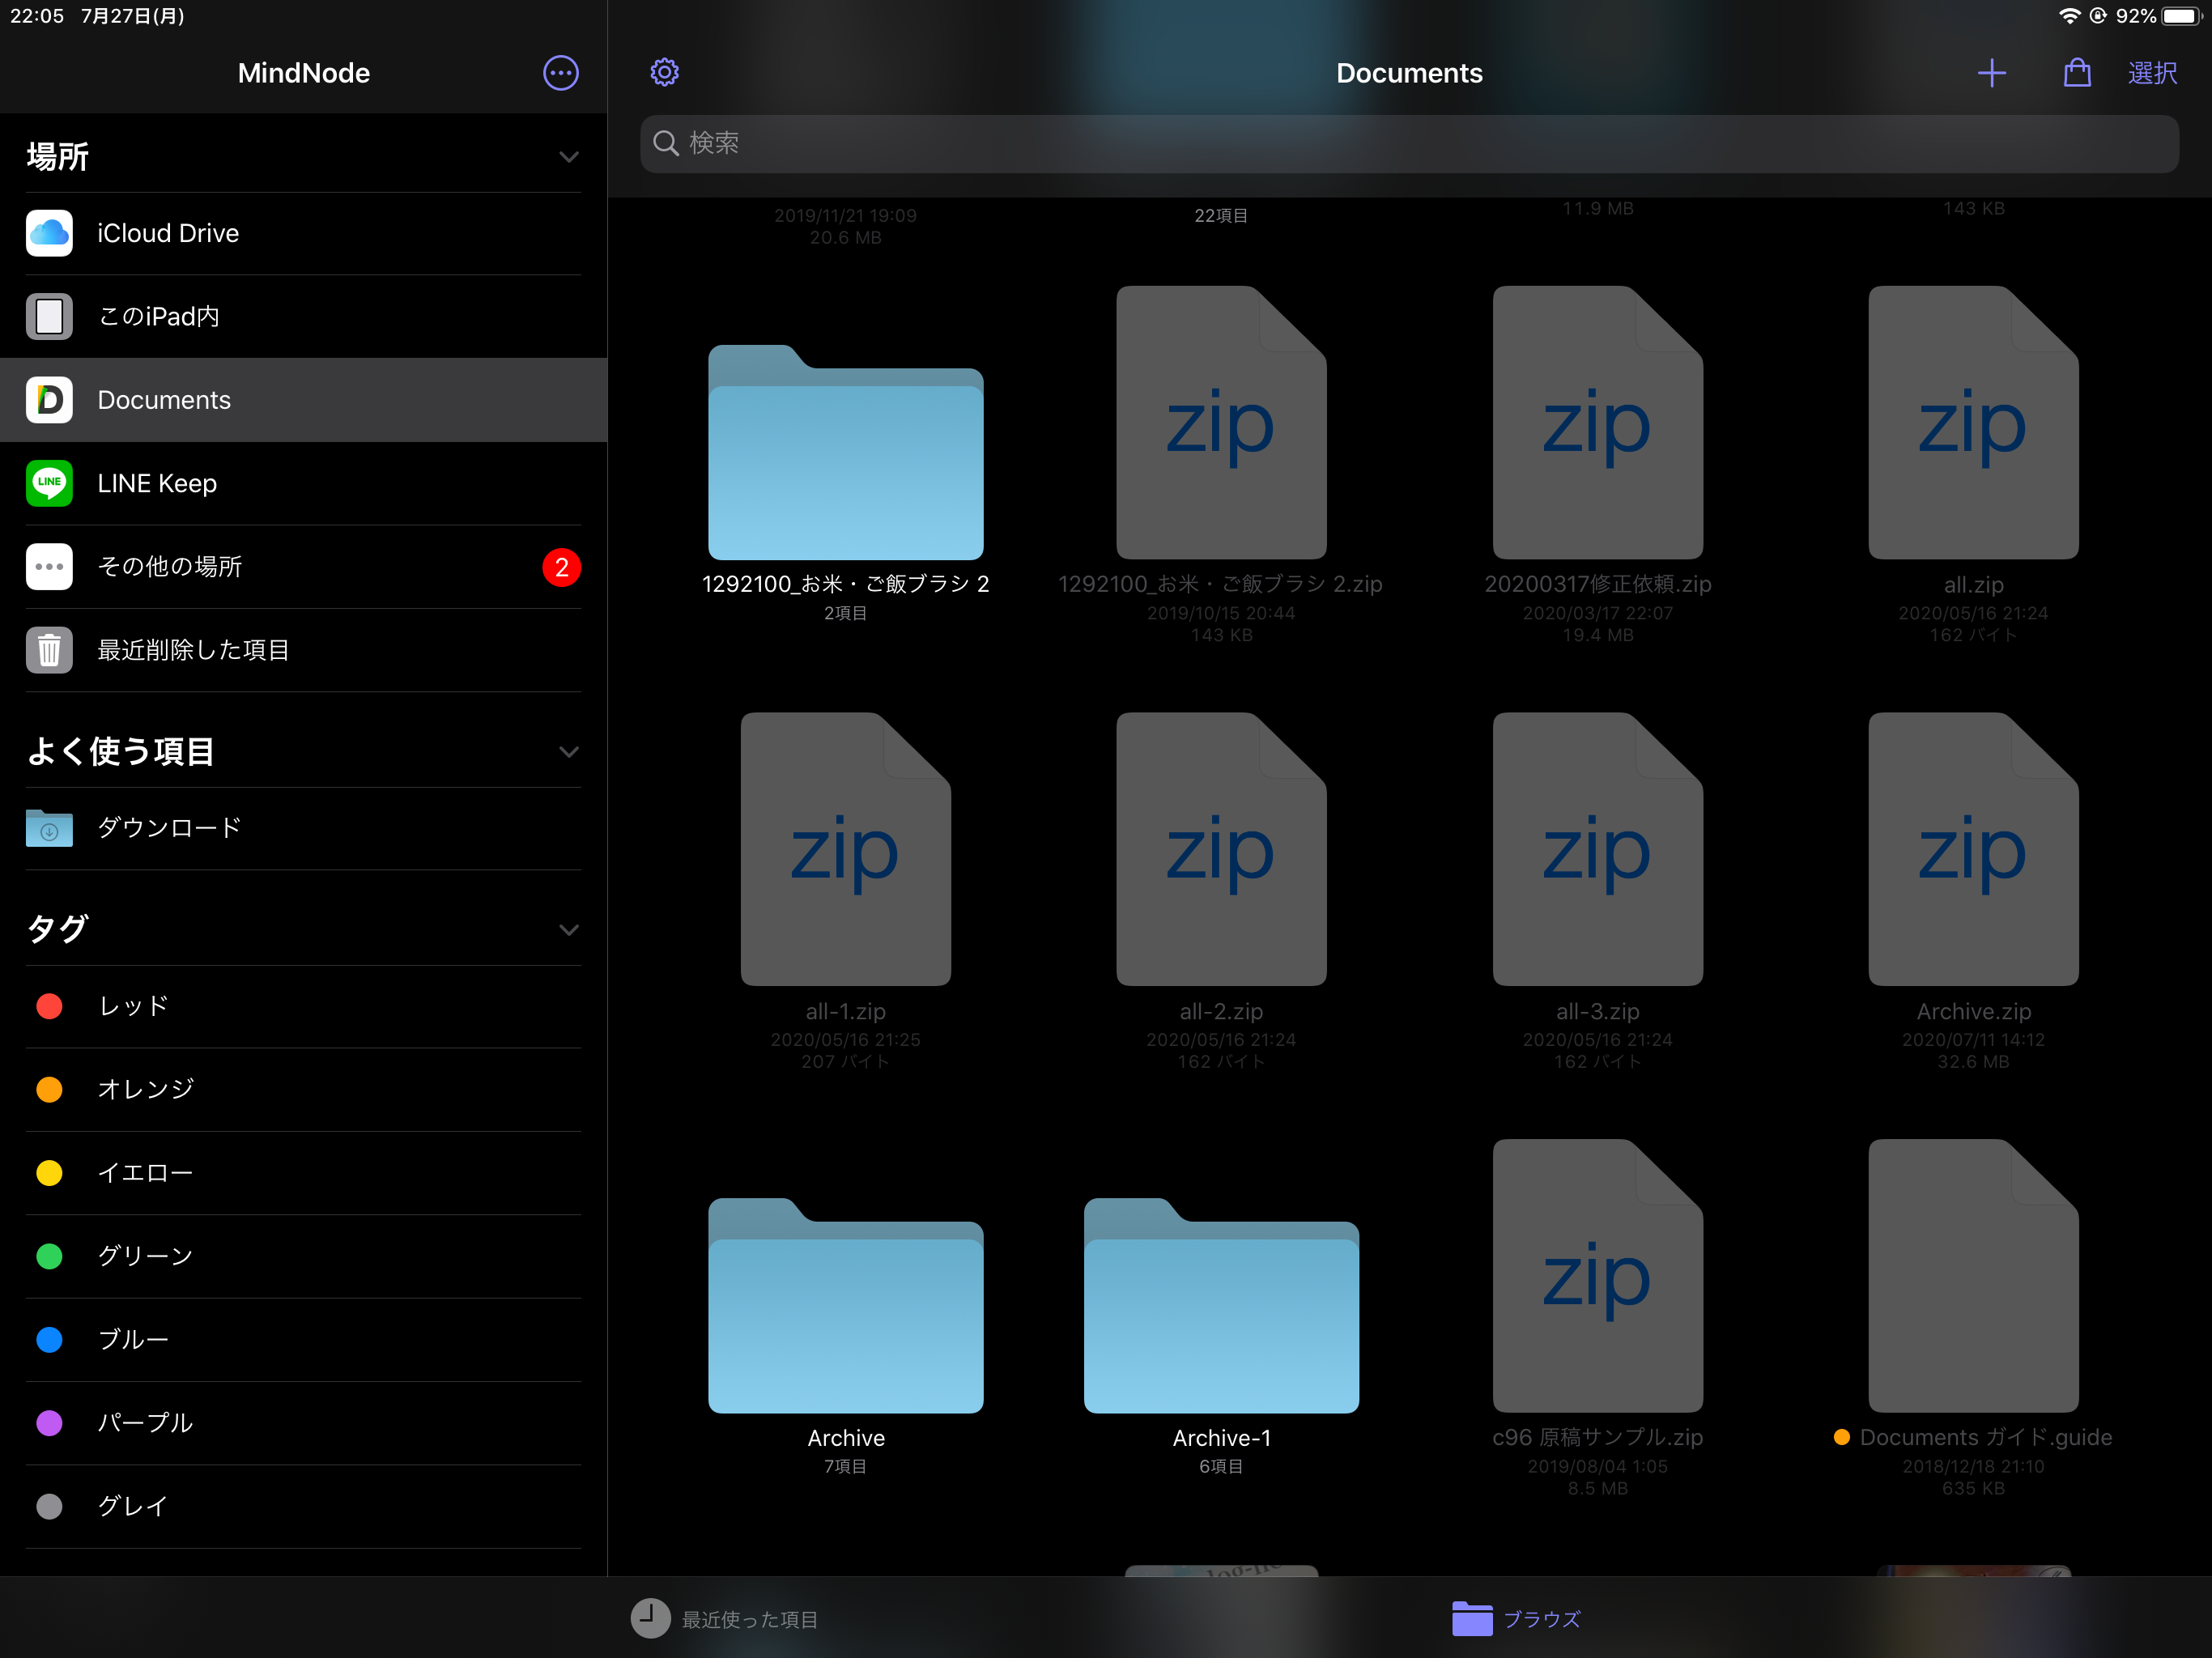The height and width of the screenshot is (1658, 2212).
Task: Open the more options ellipsis button
Action: coord(560,73)
